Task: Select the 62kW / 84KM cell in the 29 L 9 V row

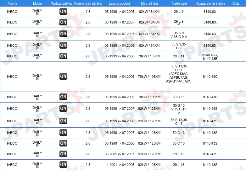Action: (x=149, y=22)
